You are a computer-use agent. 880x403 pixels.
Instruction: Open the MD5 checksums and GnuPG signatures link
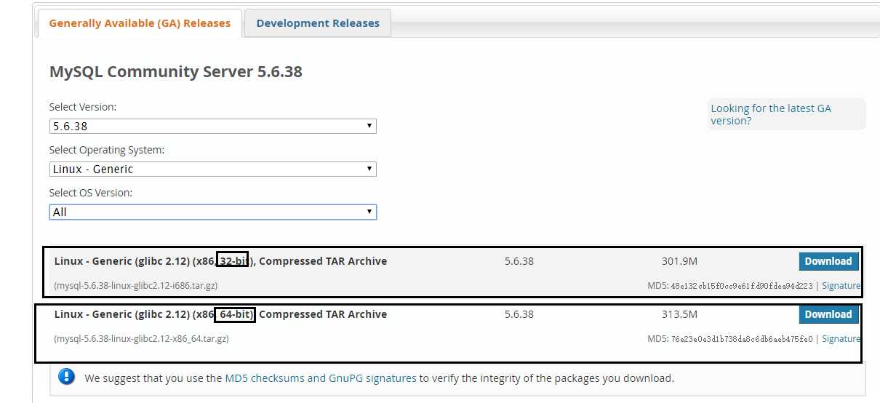tap(321, 378)
